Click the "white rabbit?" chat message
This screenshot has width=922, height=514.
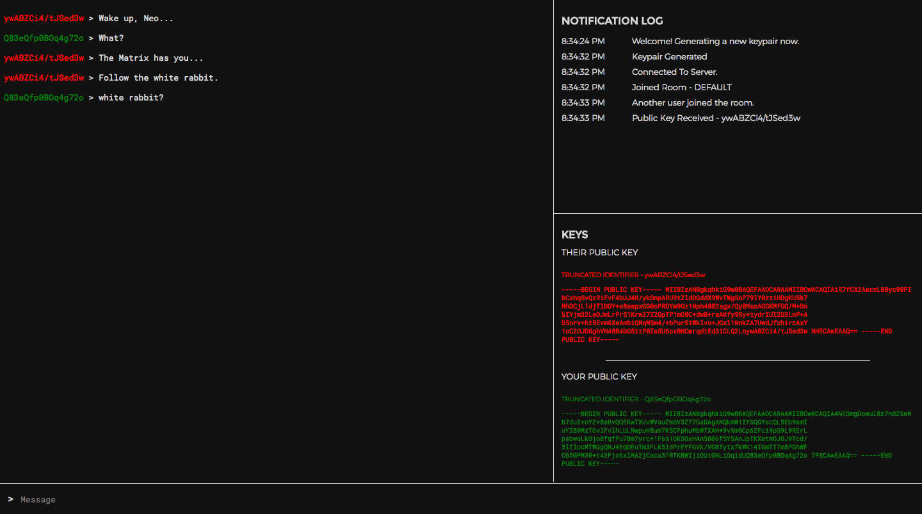(x=131, y=98)
